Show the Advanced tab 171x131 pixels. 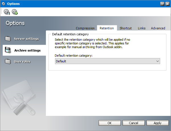(x=158, y=28)
